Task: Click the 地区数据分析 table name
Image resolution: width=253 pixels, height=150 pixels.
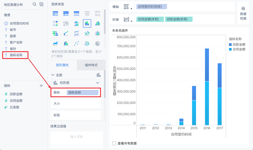Action: pyautogui.click(x=13, y=5)
